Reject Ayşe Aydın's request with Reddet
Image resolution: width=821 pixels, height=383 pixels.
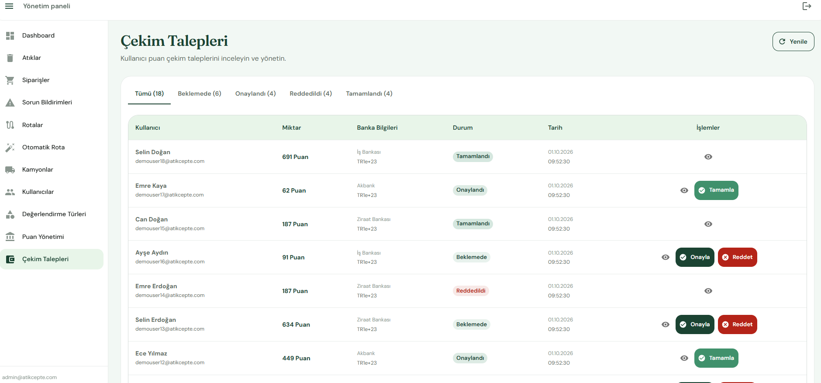coord(738,257)
